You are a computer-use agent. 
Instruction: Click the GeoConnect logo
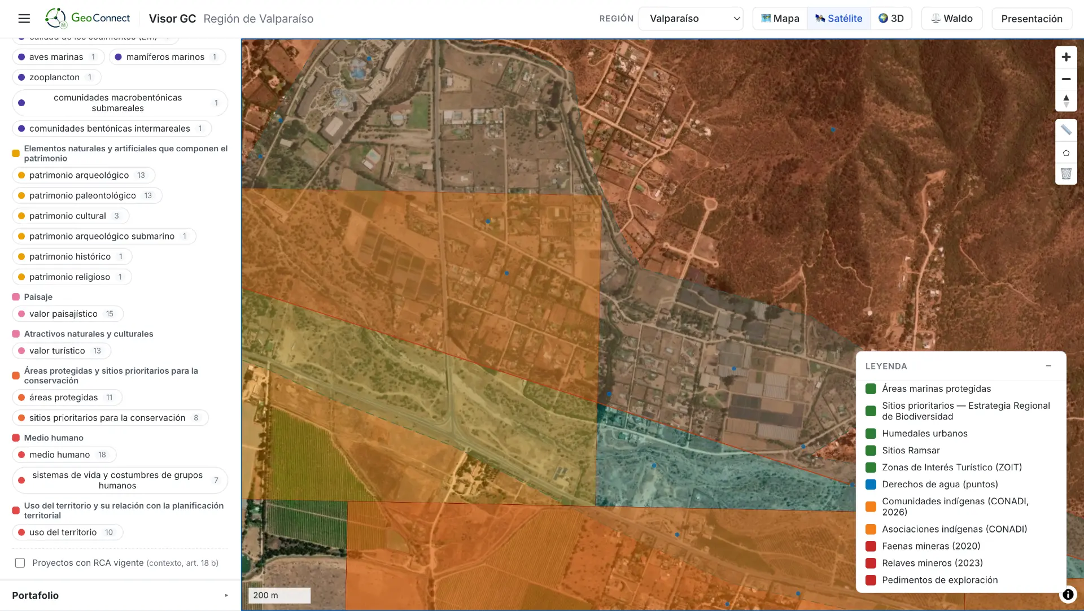coord(88,18)
